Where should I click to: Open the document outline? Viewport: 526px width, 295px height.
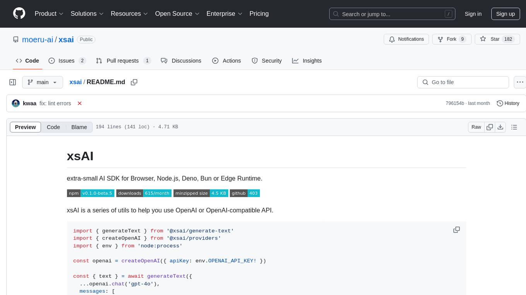pyautogui.click(x=514, y=127)
